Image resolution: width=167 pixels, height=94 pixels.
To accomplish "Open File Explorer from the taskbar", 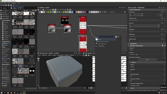I will (x=8, y=93).
